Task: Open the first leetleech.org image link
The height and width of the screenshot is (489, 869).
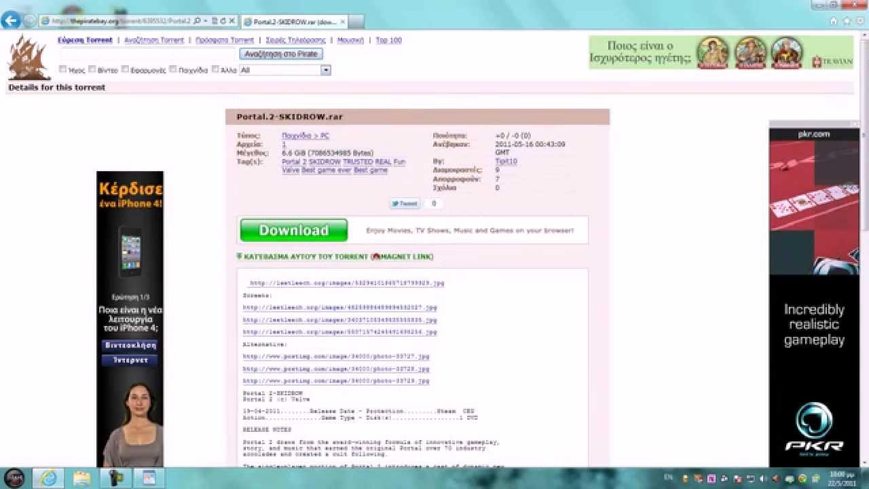Action: [x=347, y=283]
